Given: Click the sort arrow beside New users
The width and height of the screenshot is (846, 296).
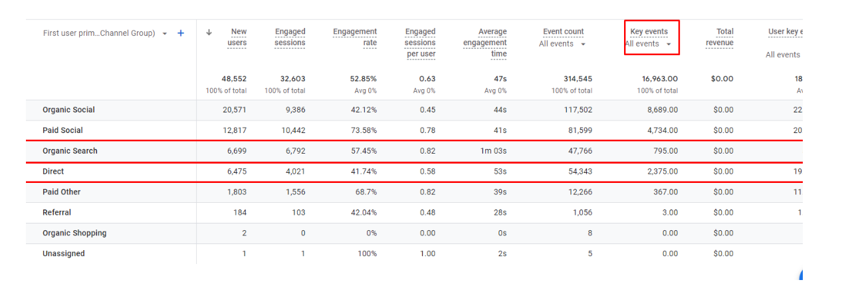Looking at the screenshot, I should [209, 32].
